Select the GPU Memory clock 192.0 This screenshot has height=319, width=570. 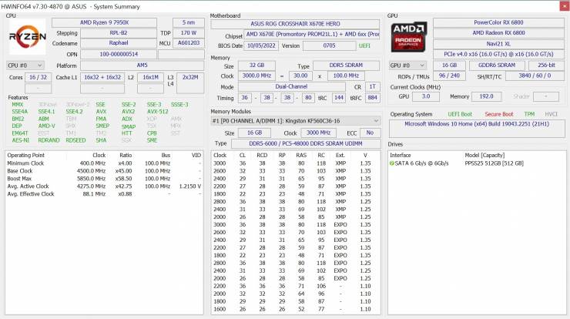(x=486, y=97)
